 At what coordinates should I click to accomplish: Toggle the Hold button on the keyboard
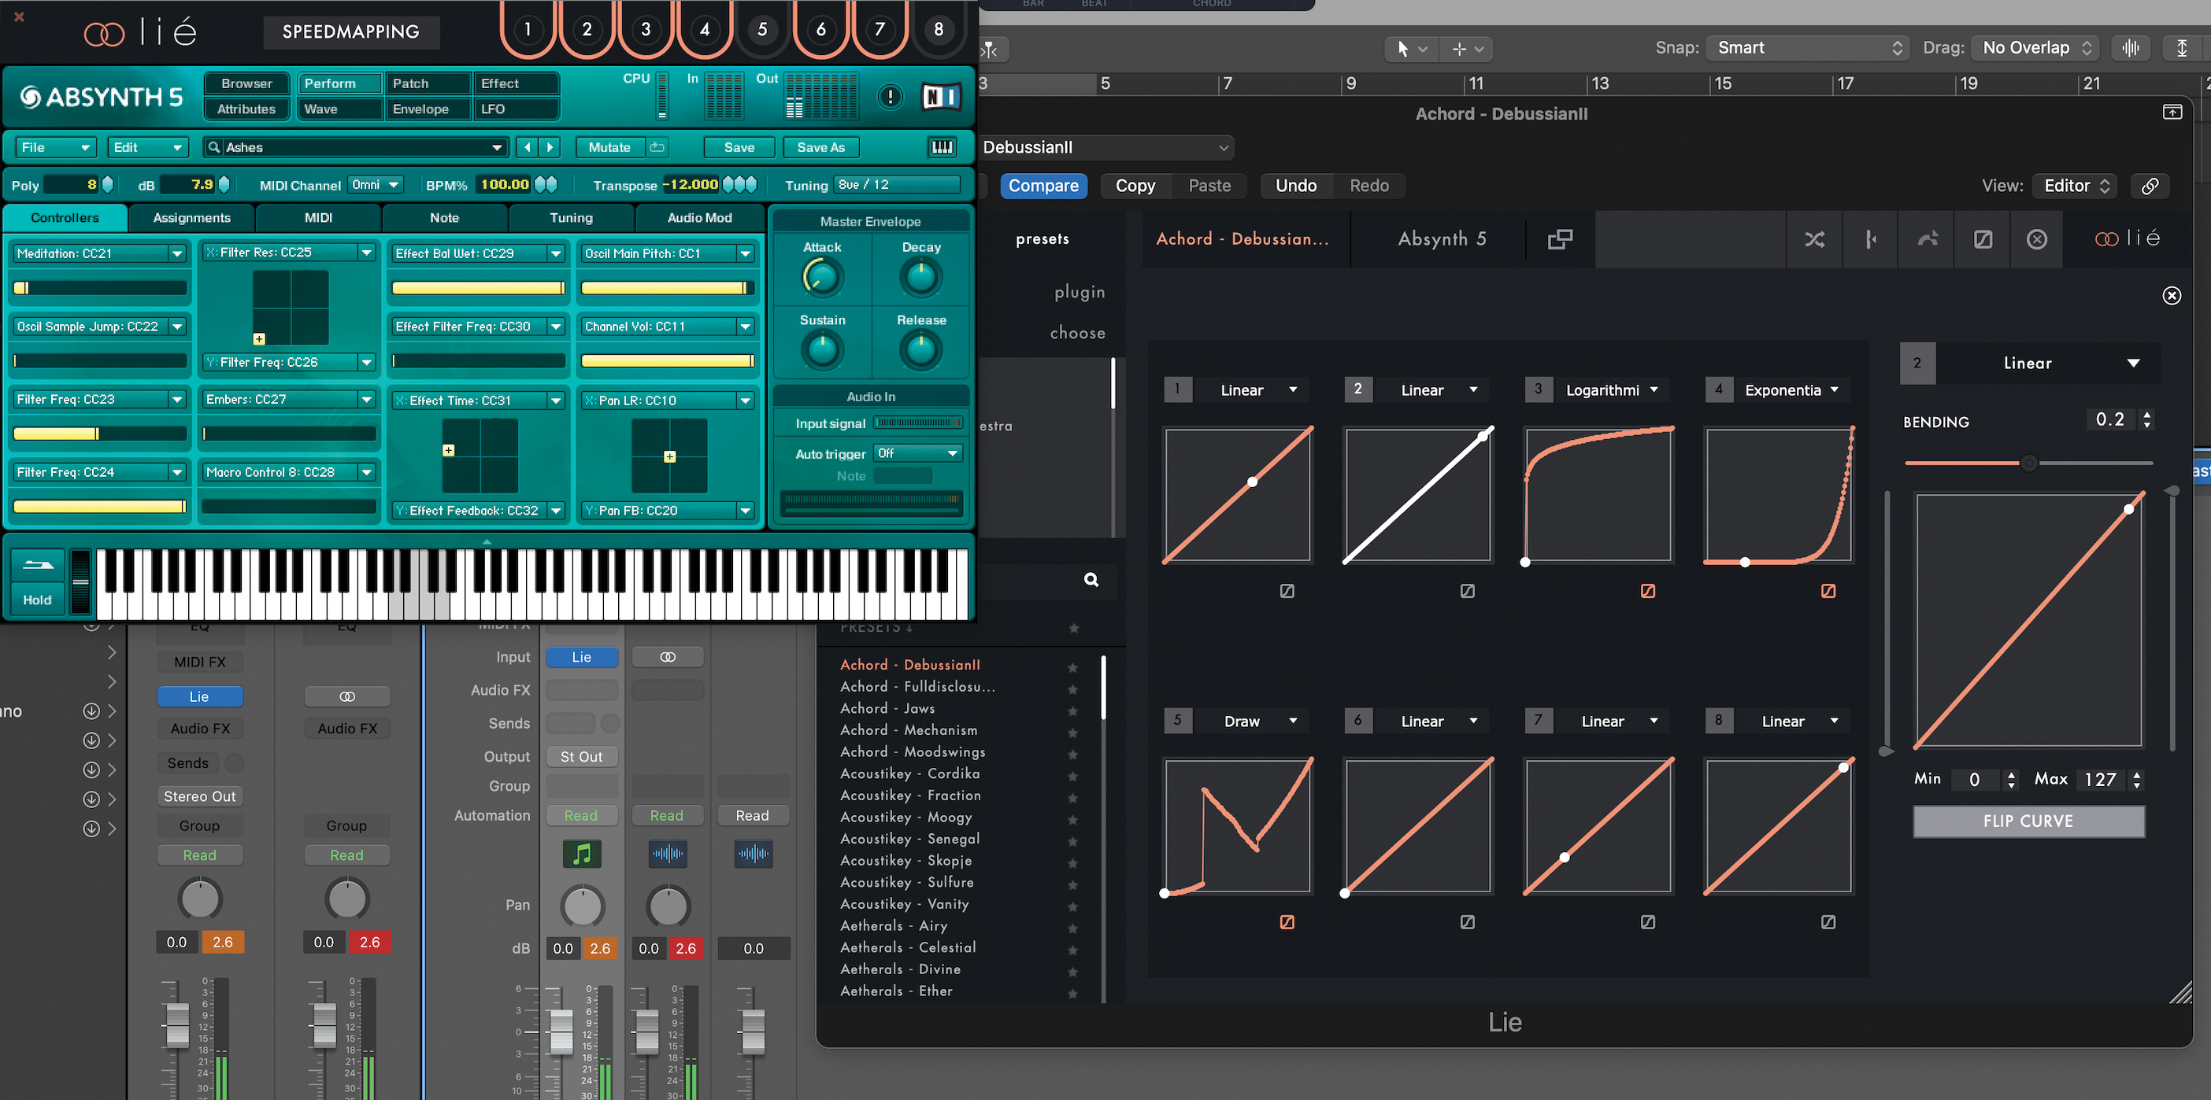click(x=37, y=600)
